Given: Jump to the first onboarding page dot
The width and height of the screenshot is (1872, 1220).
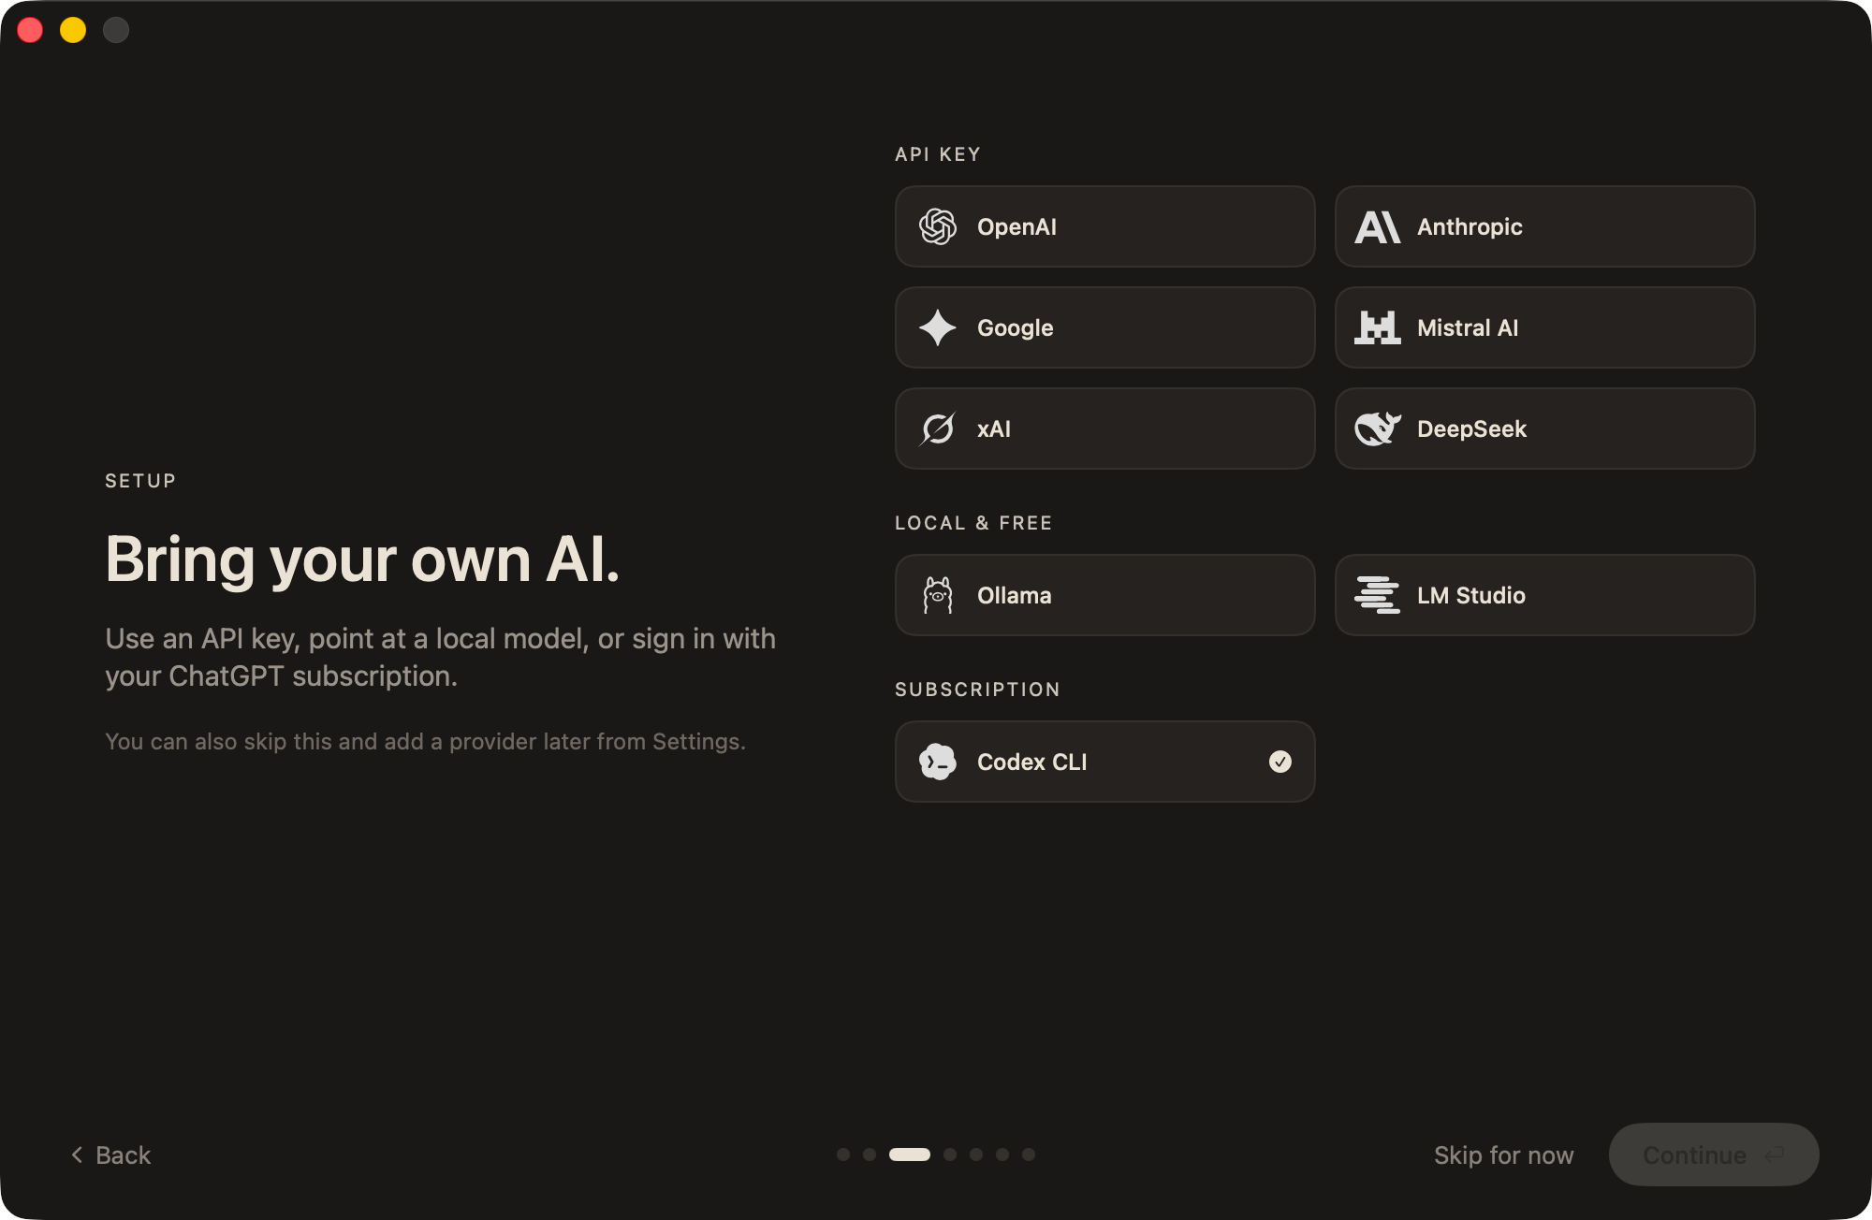Looking at the screenshot, I should [x=842, y=1155].
